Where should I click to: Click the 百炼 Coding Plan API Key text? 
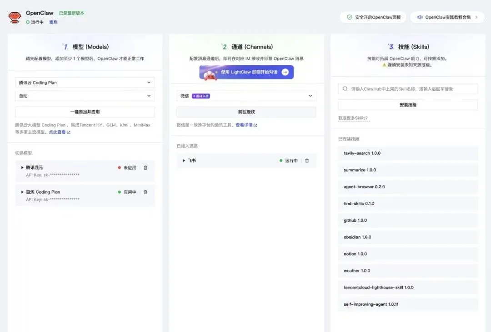(x=53, y=199)
